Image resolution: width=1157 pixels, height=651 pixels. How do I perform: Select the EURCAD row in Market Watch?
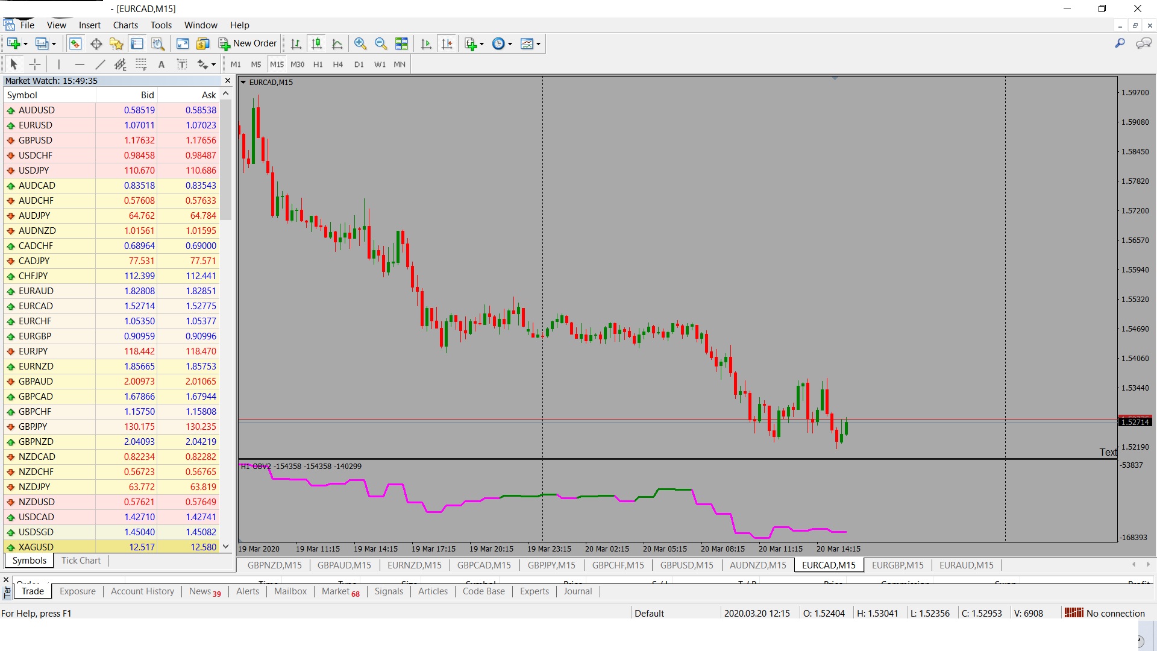[36, 306]
